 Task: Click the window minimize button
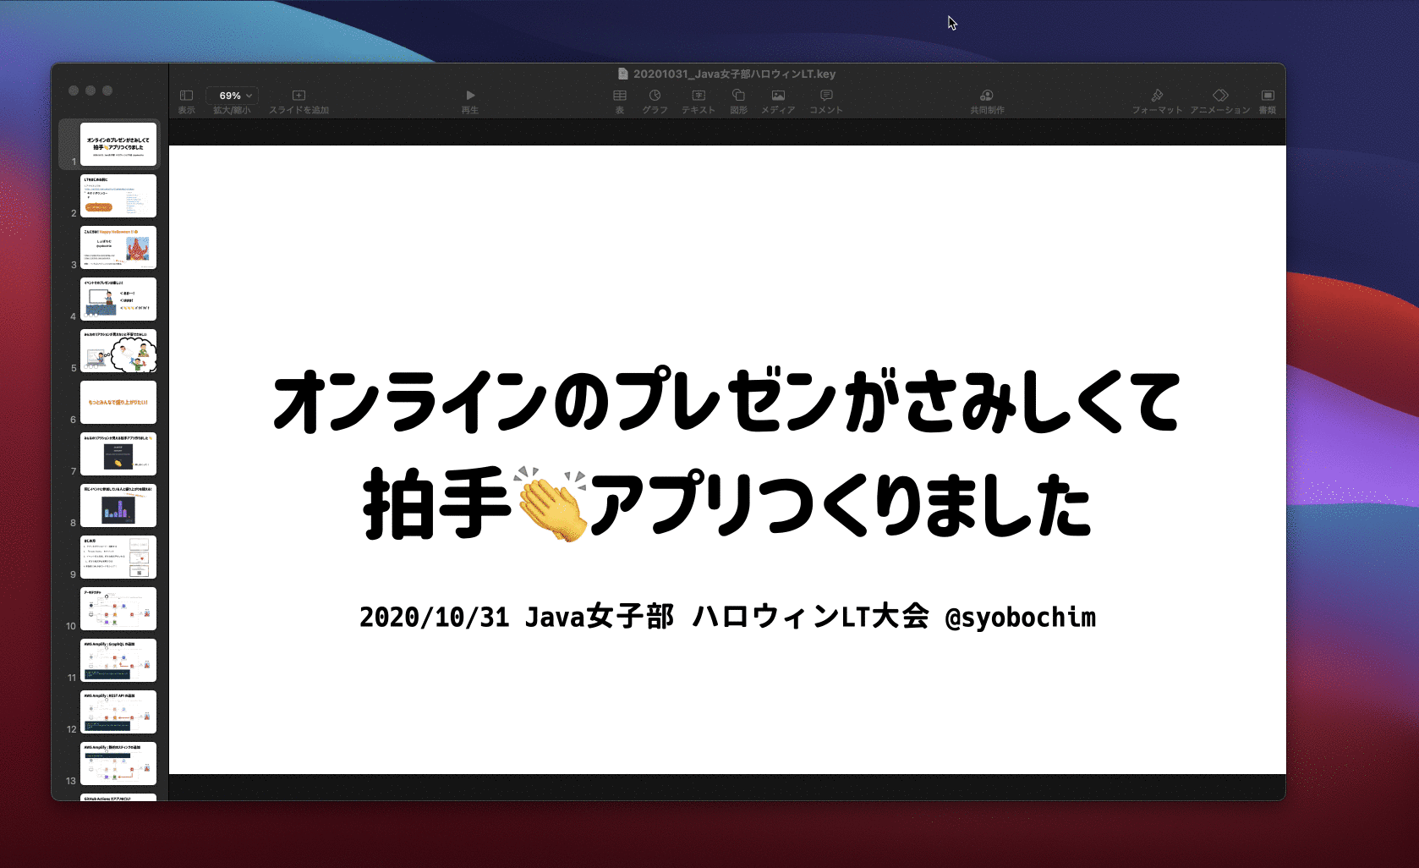[90, 91]
